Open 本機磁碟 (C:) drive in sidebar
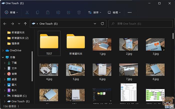 (x=17, y=96)
